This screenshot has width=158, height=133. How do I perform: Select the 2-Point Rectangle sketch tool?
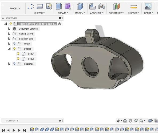(x=40, y=6)
